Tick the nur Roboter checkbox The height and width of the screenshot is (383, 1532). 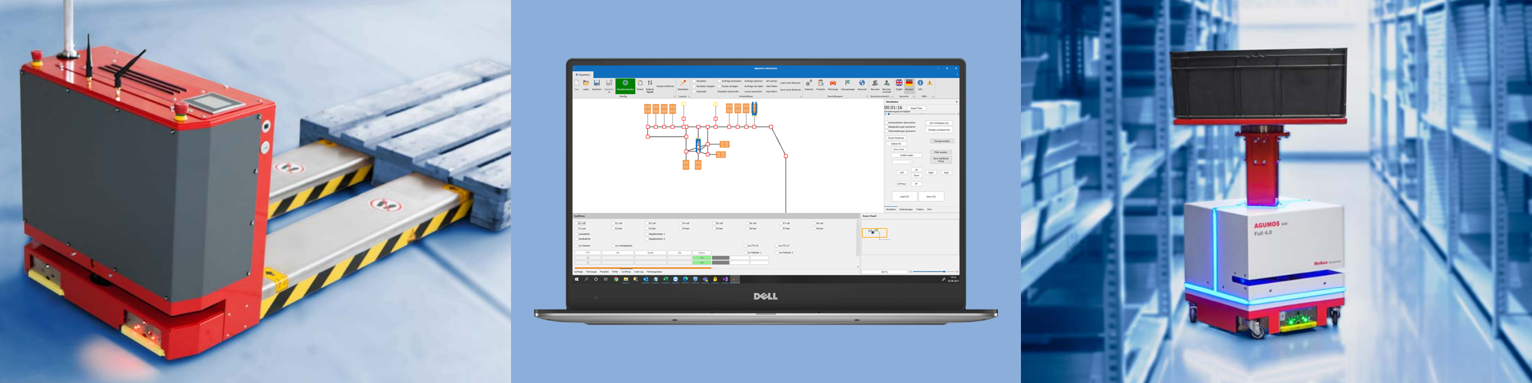click(x=576, y=246)
